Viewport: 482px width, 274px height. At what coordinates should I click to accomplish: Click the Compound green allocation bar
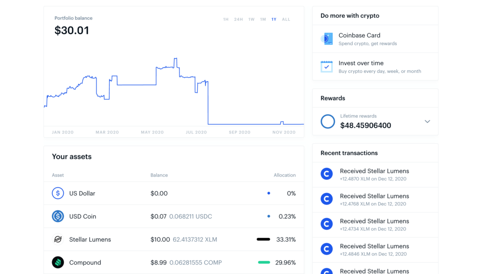pos(264,262)
